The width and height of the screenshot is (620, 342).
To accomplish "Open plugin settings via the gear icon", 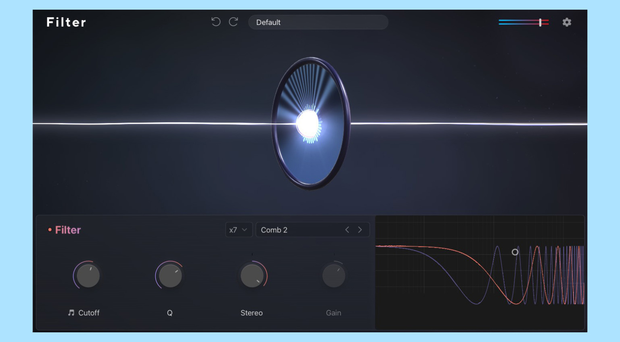I will (x=567, y=22).
